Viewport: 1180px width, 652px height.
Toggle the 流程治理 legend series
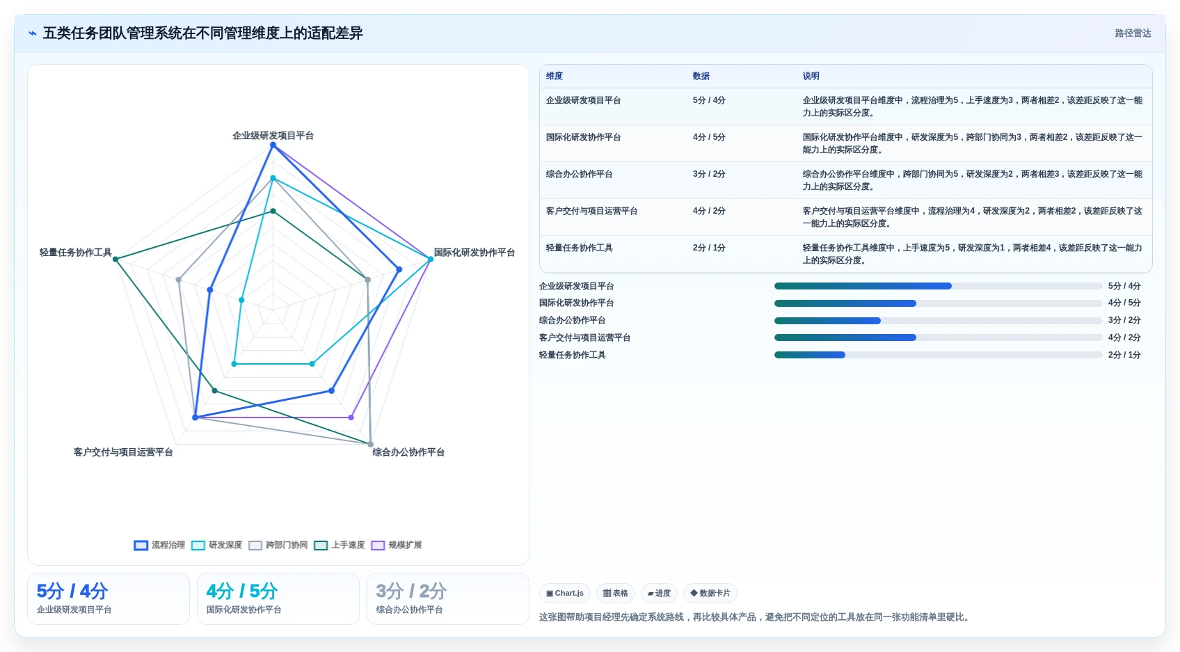pyautogui.click(x=159, y=545)
